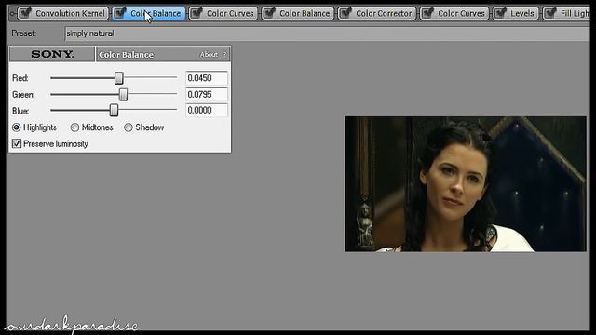Select the Shadow radio button
596x335 pixels.
(129, 127)
